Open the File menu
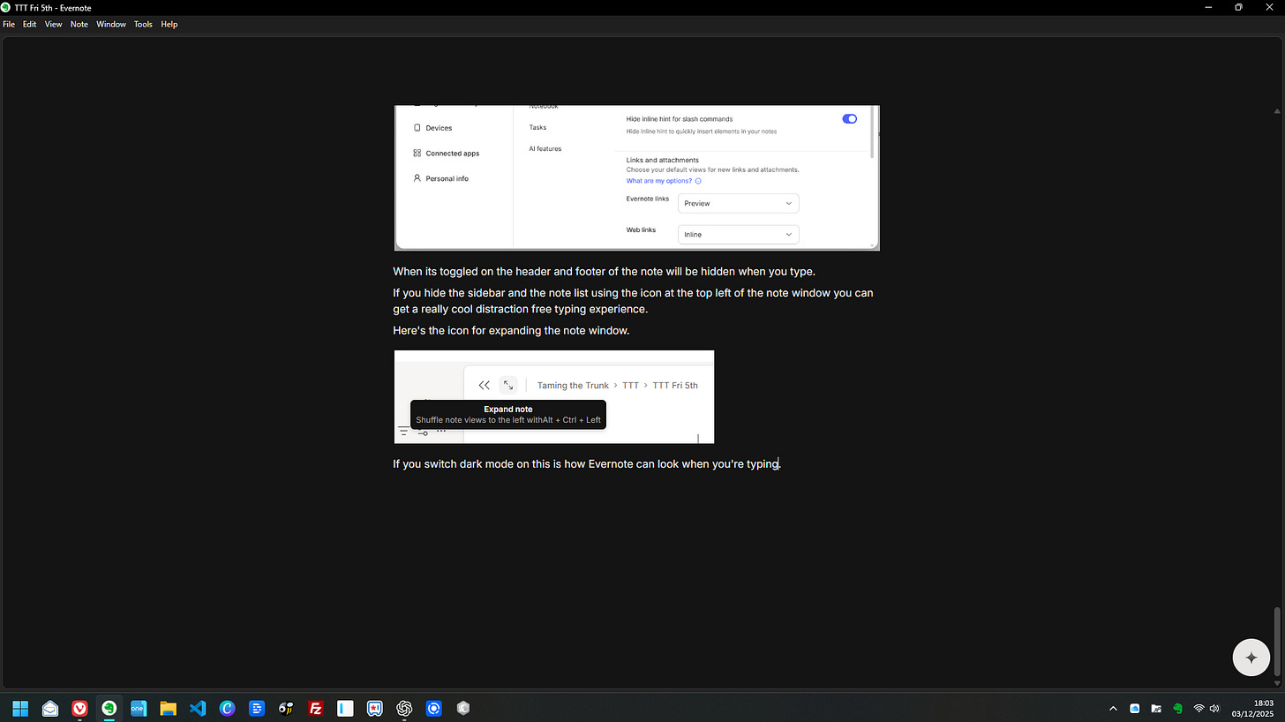The width and height of the screenshot is (1285, 722). (x=9, y=24)
